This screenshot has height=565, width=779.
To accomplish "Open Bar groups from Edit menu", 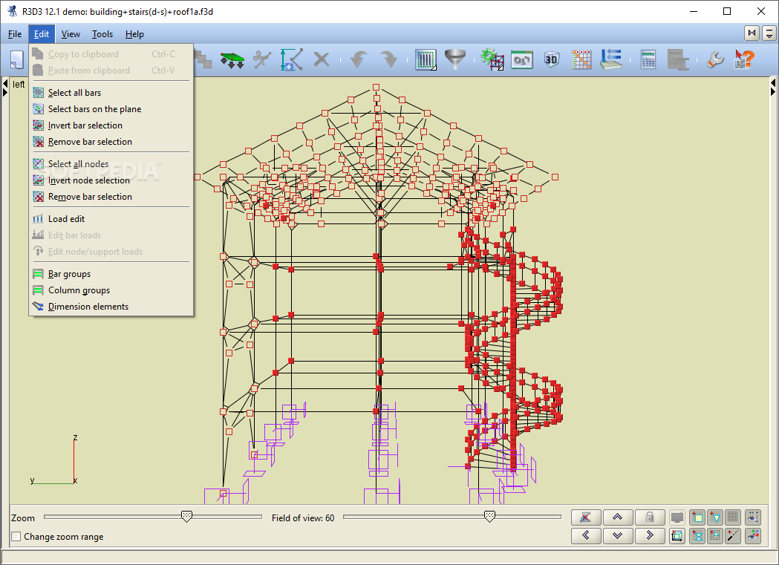I will 111,274.
